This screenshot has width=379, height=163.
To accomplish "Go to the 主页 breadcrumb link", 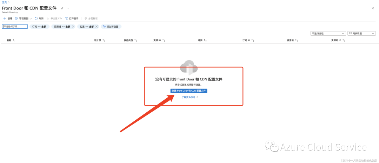I will (4, 2).
